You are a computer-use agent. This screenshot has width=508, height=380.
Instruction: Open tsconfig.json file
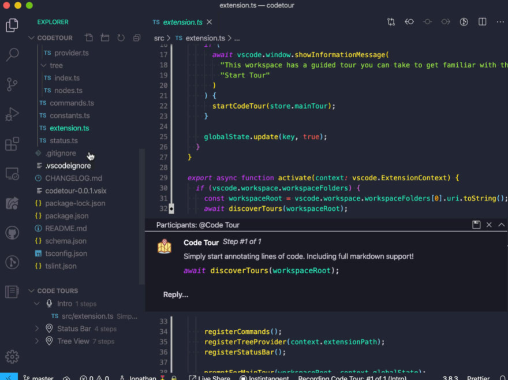(66, 254)
